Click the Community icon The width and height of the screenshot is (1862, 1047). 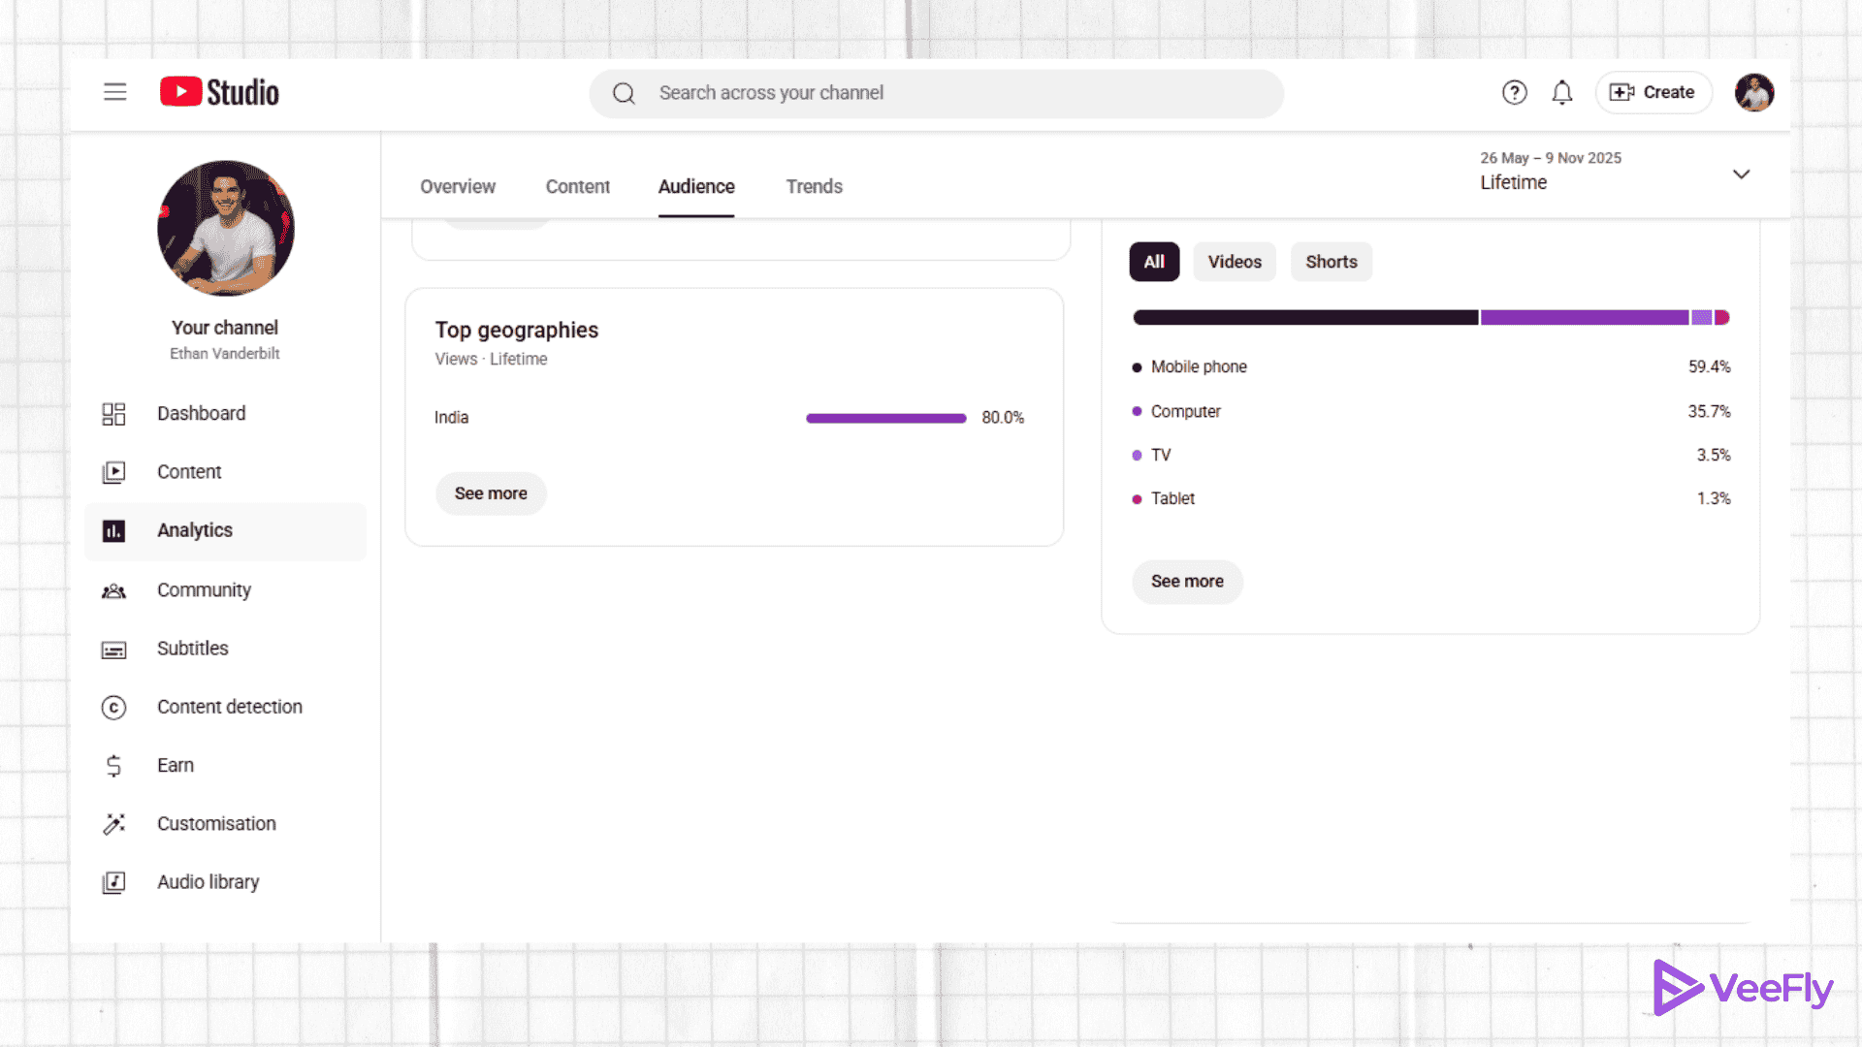(x=113, y=590)
